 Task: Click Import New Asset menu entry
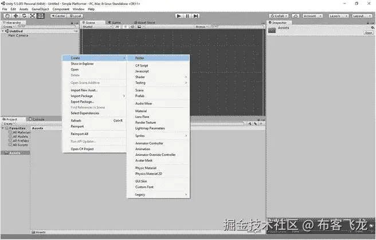point(94,91)
